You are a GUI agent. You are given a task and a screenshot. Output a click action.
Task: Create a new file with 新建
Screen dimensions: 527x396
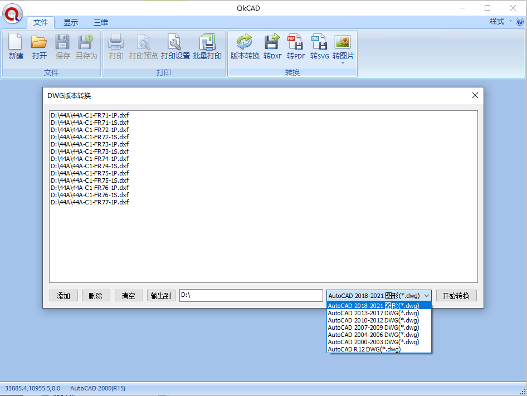pyautogui.click(x=16, y=47)
